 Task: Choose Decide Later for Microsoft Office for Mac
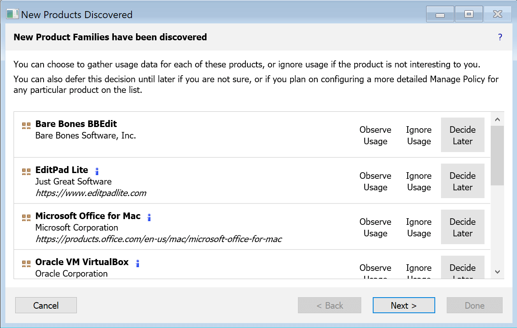(462, 227)
